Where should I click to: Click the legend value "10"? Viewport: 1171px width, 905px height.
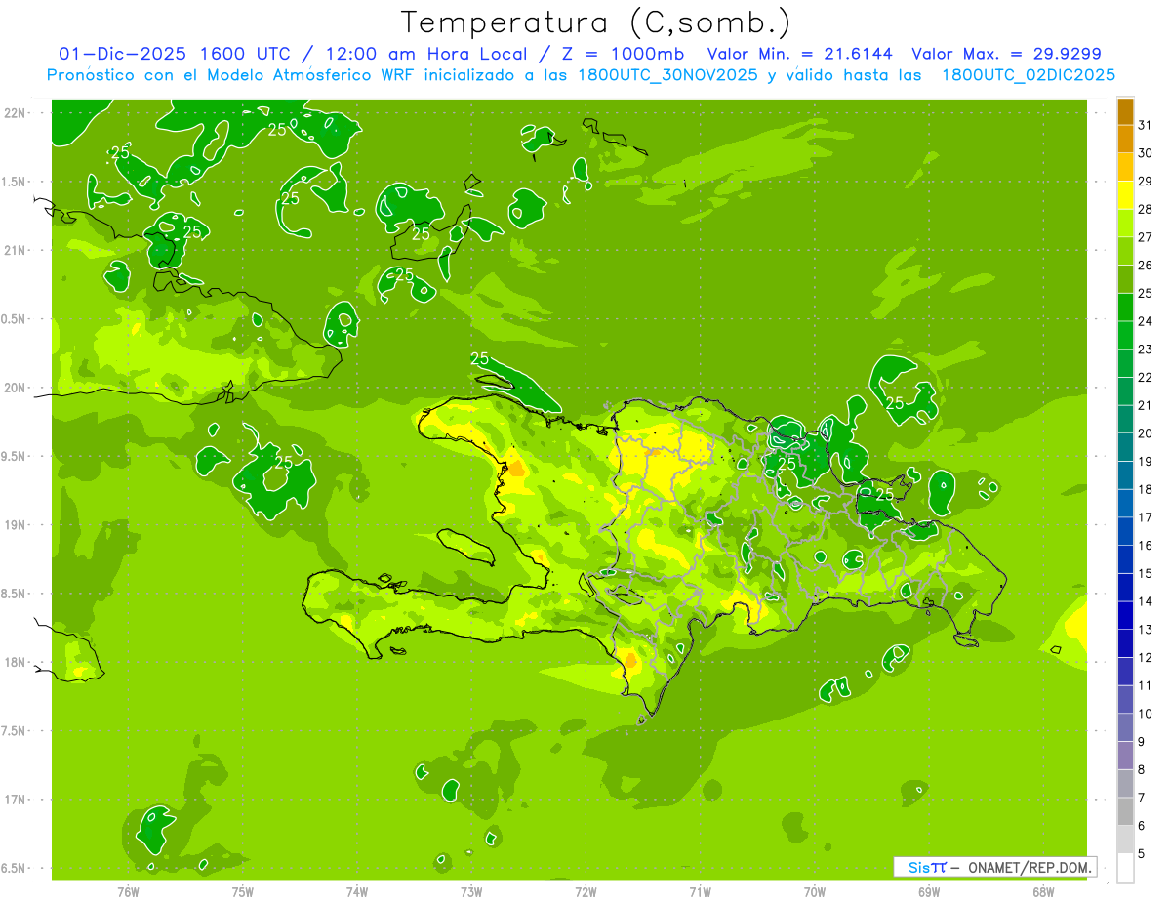[1146, 714]
